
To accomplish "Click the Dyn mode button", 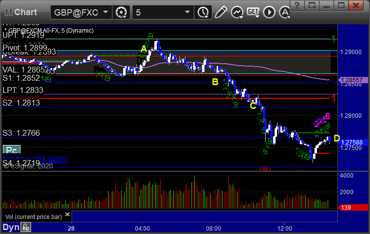I will [x=11, y=227].
